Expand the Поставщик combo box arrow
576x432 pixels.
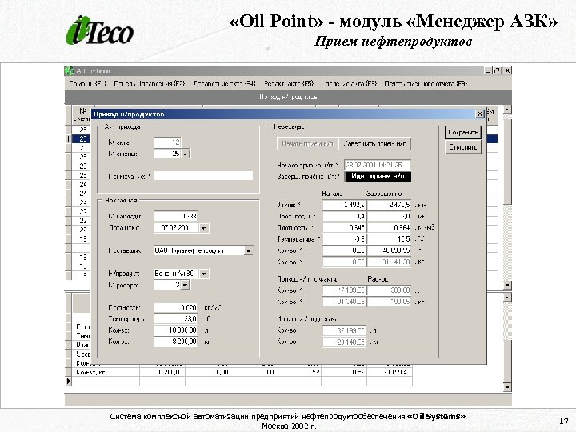(x=249, y=251)
